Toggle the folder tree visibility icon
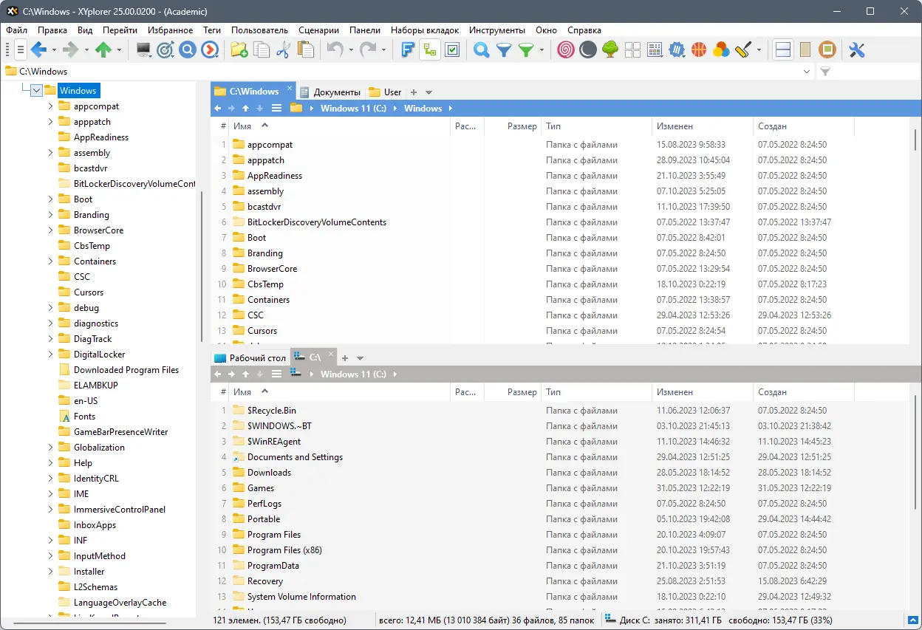Image resolution: width=922 pixels, height=630 pixels. tap(430, 49)
